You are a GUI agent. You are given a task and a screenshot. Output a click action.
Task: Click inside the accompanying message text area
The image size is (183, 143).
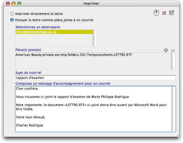[94, 109]
